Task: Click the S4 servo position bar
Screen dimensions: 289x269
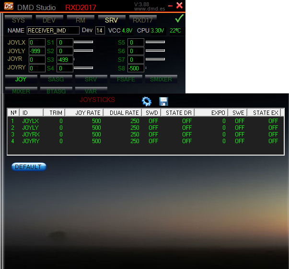Action: tap(83, 68)
